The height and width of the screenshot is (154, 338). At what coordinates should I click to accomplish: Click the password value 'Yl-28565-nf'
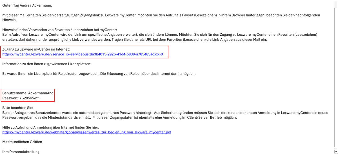pos(33,98)
